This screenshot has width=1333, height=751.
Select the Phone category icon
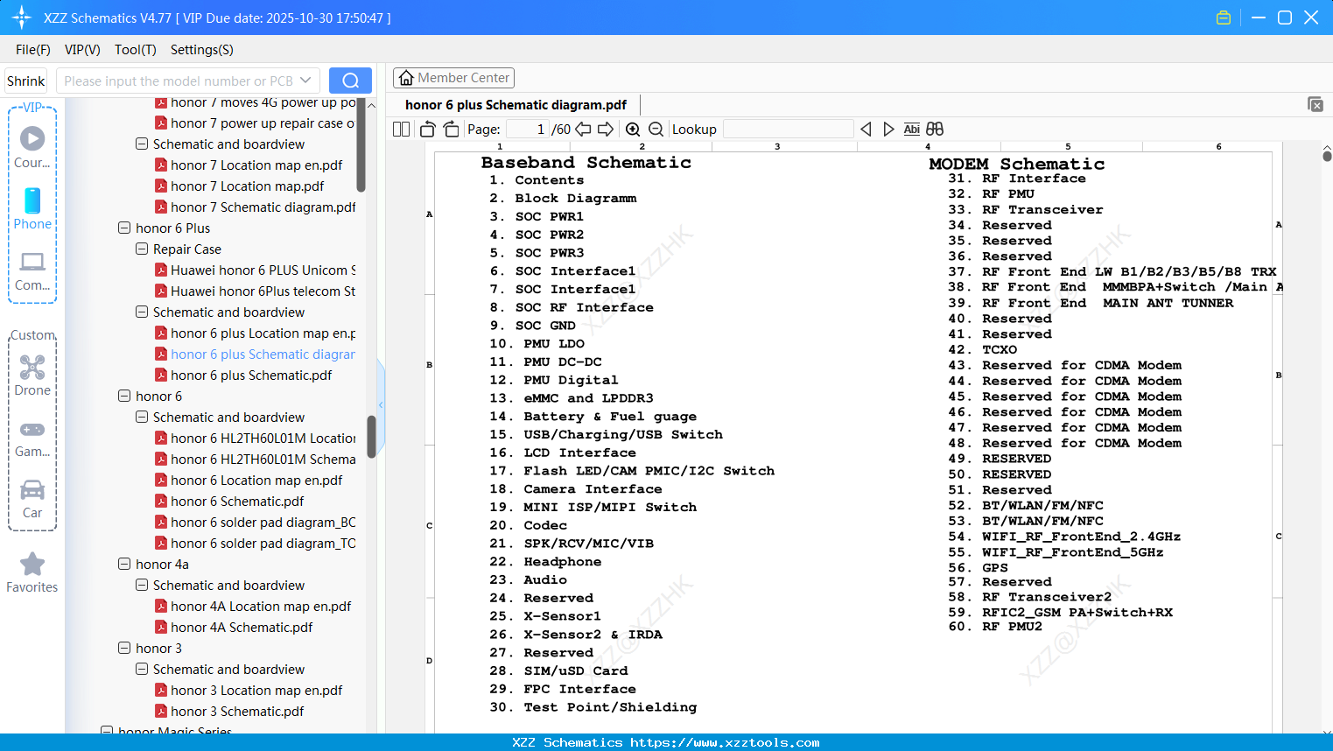click(x=32, y=209)
